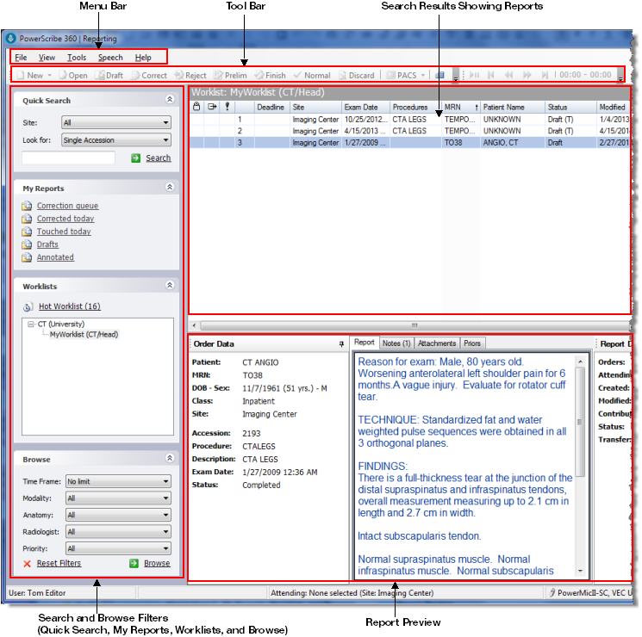Collapse the Worklists panel
The height and width of the screenshot is (637, 642).
(x=170, y=285)
